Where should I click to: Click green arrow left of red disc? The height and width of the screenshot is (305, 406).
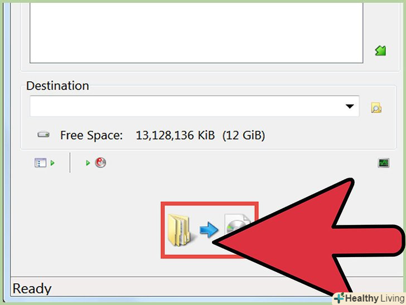[x=88, y=163]
